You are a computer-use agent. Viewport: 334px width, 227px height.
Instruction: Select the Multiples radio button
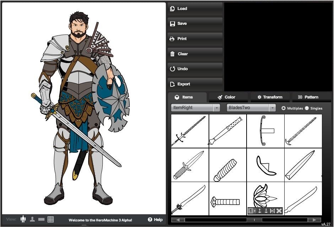[284, 108]
